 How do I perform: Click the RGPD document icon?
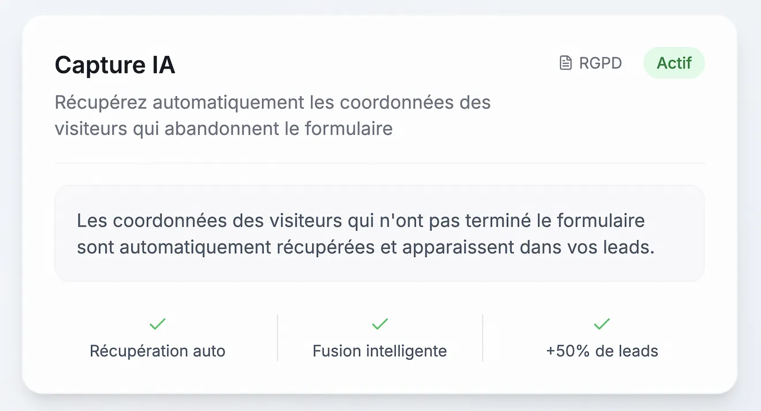pos(566,63)
